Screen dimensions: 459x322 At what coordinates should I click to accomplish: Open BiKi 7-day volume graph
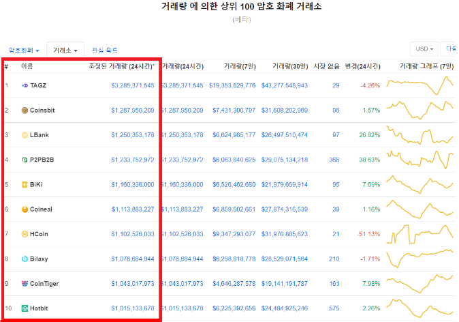[x=420, y=184]
